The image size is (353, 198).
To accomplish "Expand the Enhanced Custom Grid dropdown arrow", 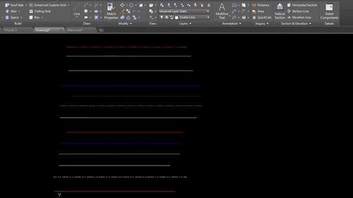I will pos(68,5).
